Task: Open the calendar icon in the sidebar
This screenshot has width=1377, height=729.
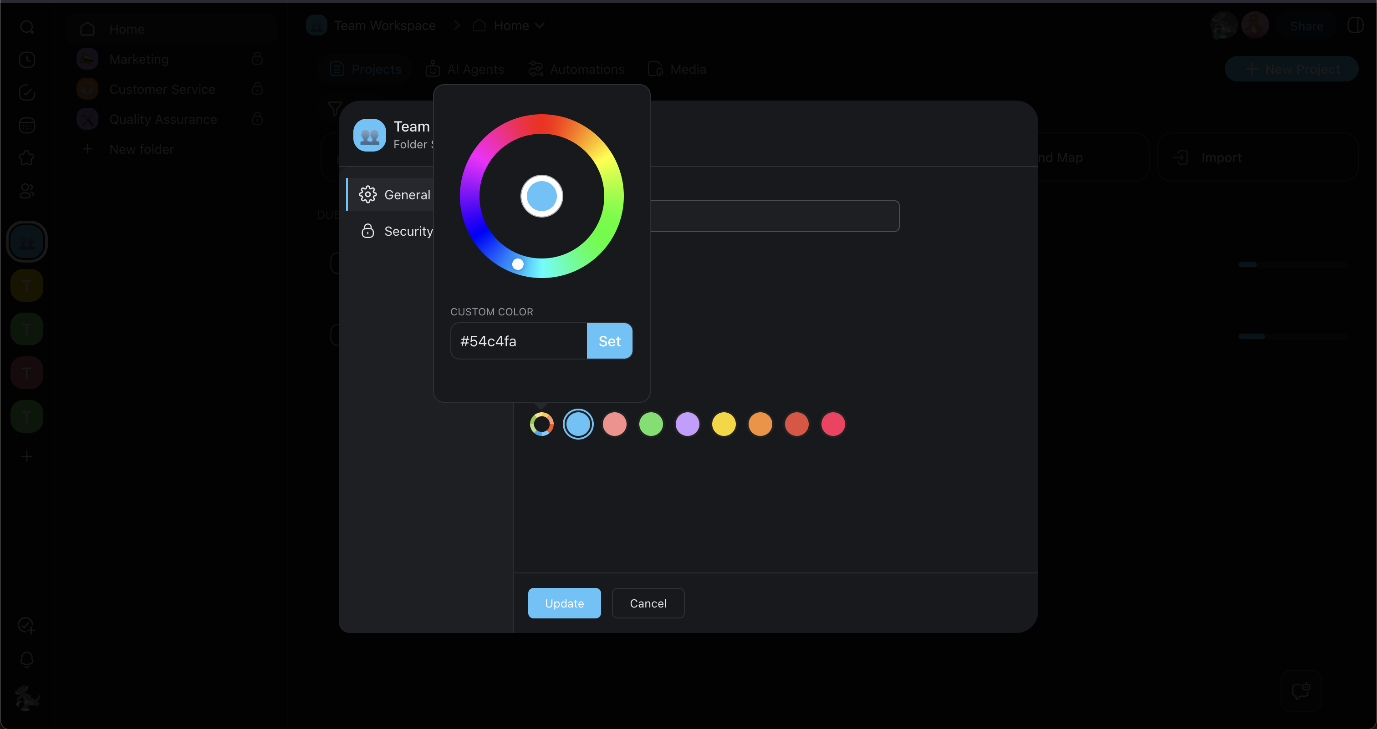Action: coord(27,126)
